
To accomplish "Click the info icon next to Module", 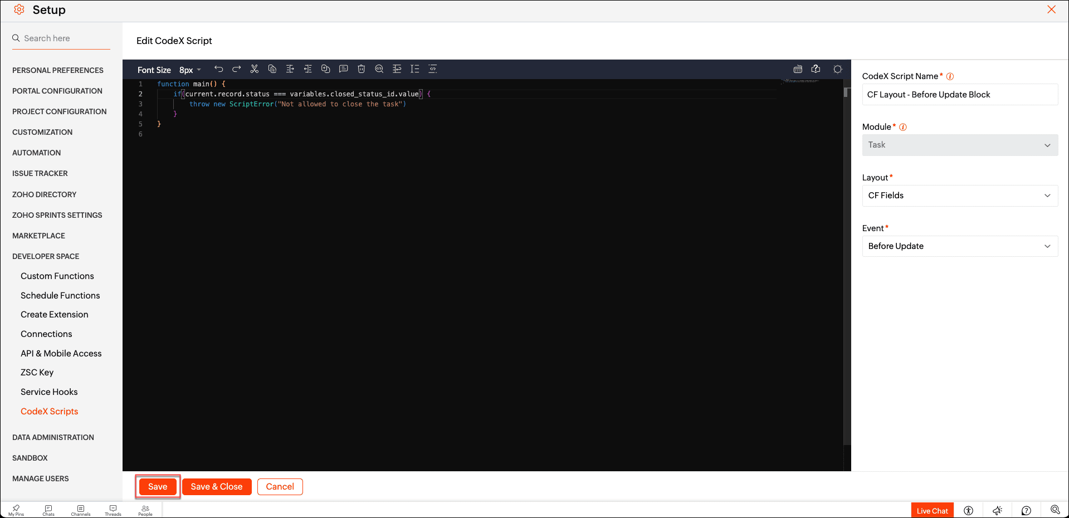I will pyautogui.click(x=903, y=128).
